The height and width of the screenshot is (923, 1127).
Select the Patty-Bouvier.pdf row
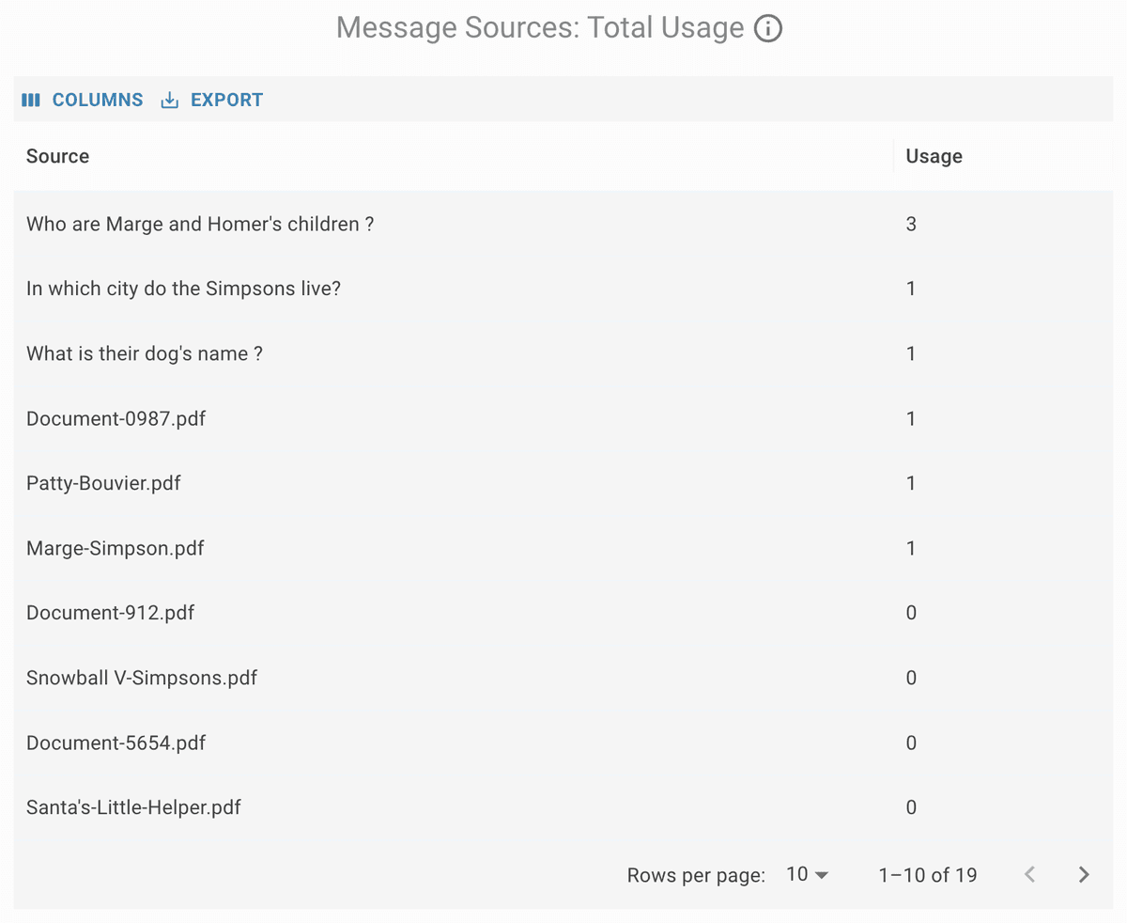click(x=563, y=483)
